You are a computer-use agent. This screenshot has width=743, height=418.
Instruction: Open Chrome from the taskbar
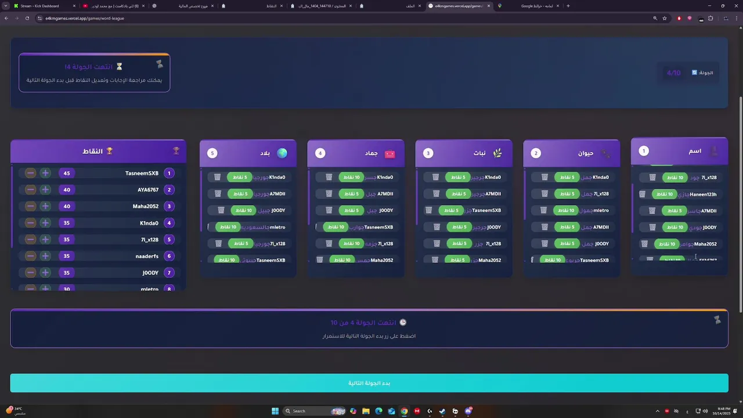pos(404,411)
